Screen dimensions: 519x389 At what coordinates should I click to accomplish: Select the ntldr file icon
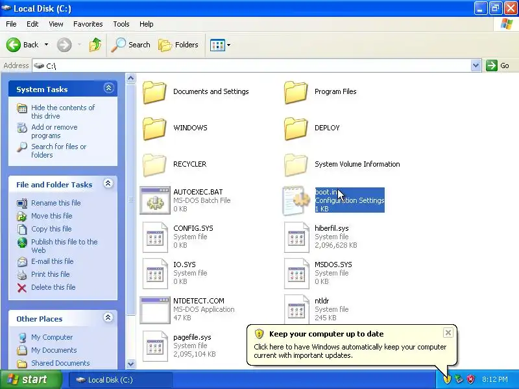click(296, 310)
